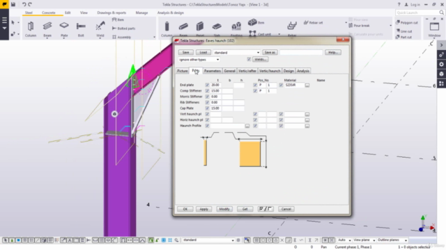Click the Line cut tool
The image size is (446, 250).
point(404,31)
